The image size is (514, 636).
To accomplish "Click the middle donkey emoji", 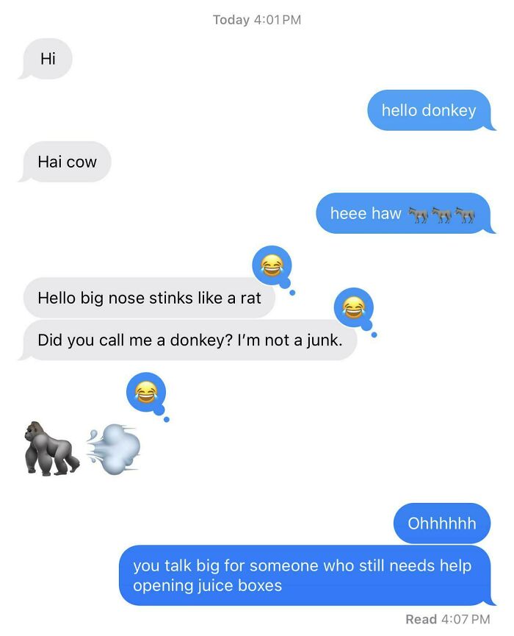I will coord(441,214).
